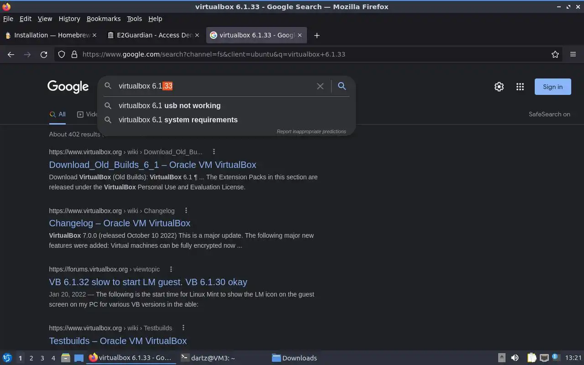Image resolution: width=584 pixels, height=365 pixels.
Task: Open the History menu
Action: 69,19
